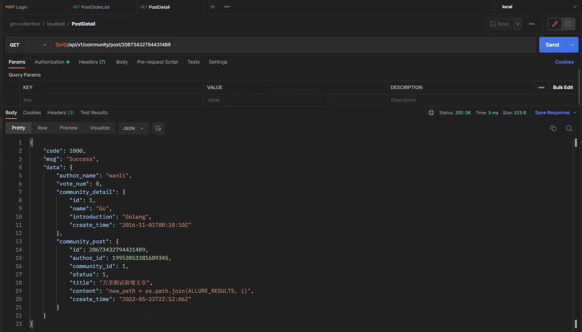The width and height of the screenshot is (582, 332).
Task: Open the ellipsis menu beside Save
Action: 532,24
